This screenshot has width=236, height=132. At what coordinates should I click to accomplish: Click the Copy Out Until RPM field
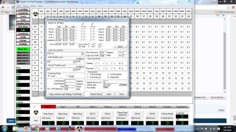click(102, 56)
